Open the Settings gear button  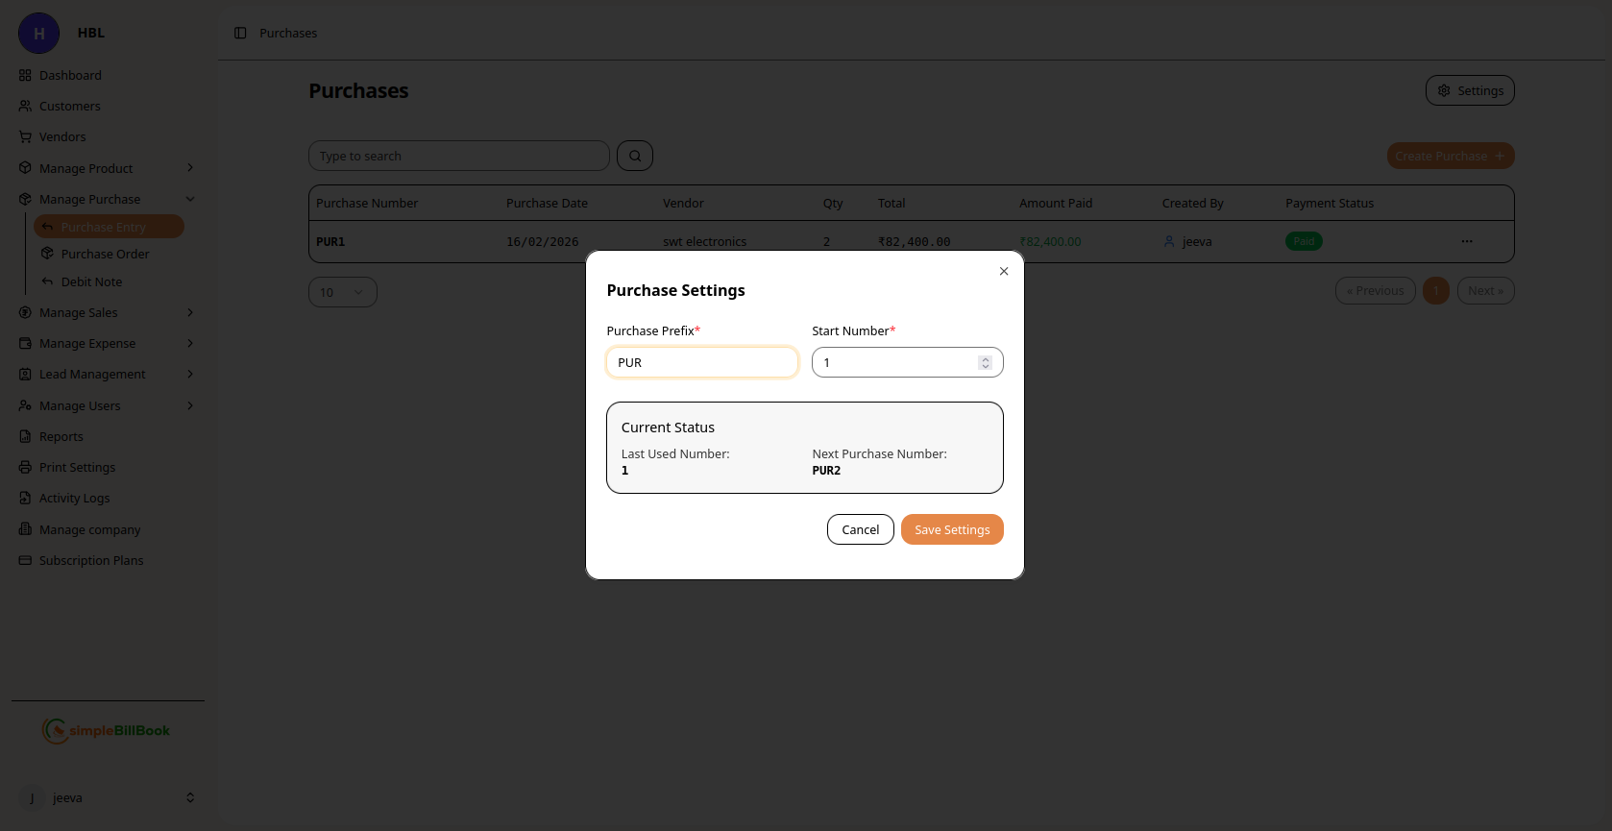click(x=1469, y=90)
